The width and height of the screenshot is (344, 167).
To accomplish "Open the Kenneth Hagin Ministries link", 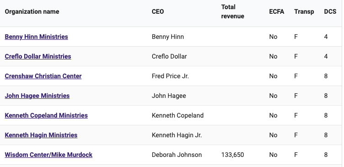I will pos(41,135).
